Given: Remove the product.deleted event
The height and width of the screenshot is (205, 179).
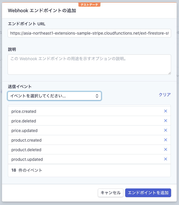Looking at the screenshot, I should coord(166,149).
